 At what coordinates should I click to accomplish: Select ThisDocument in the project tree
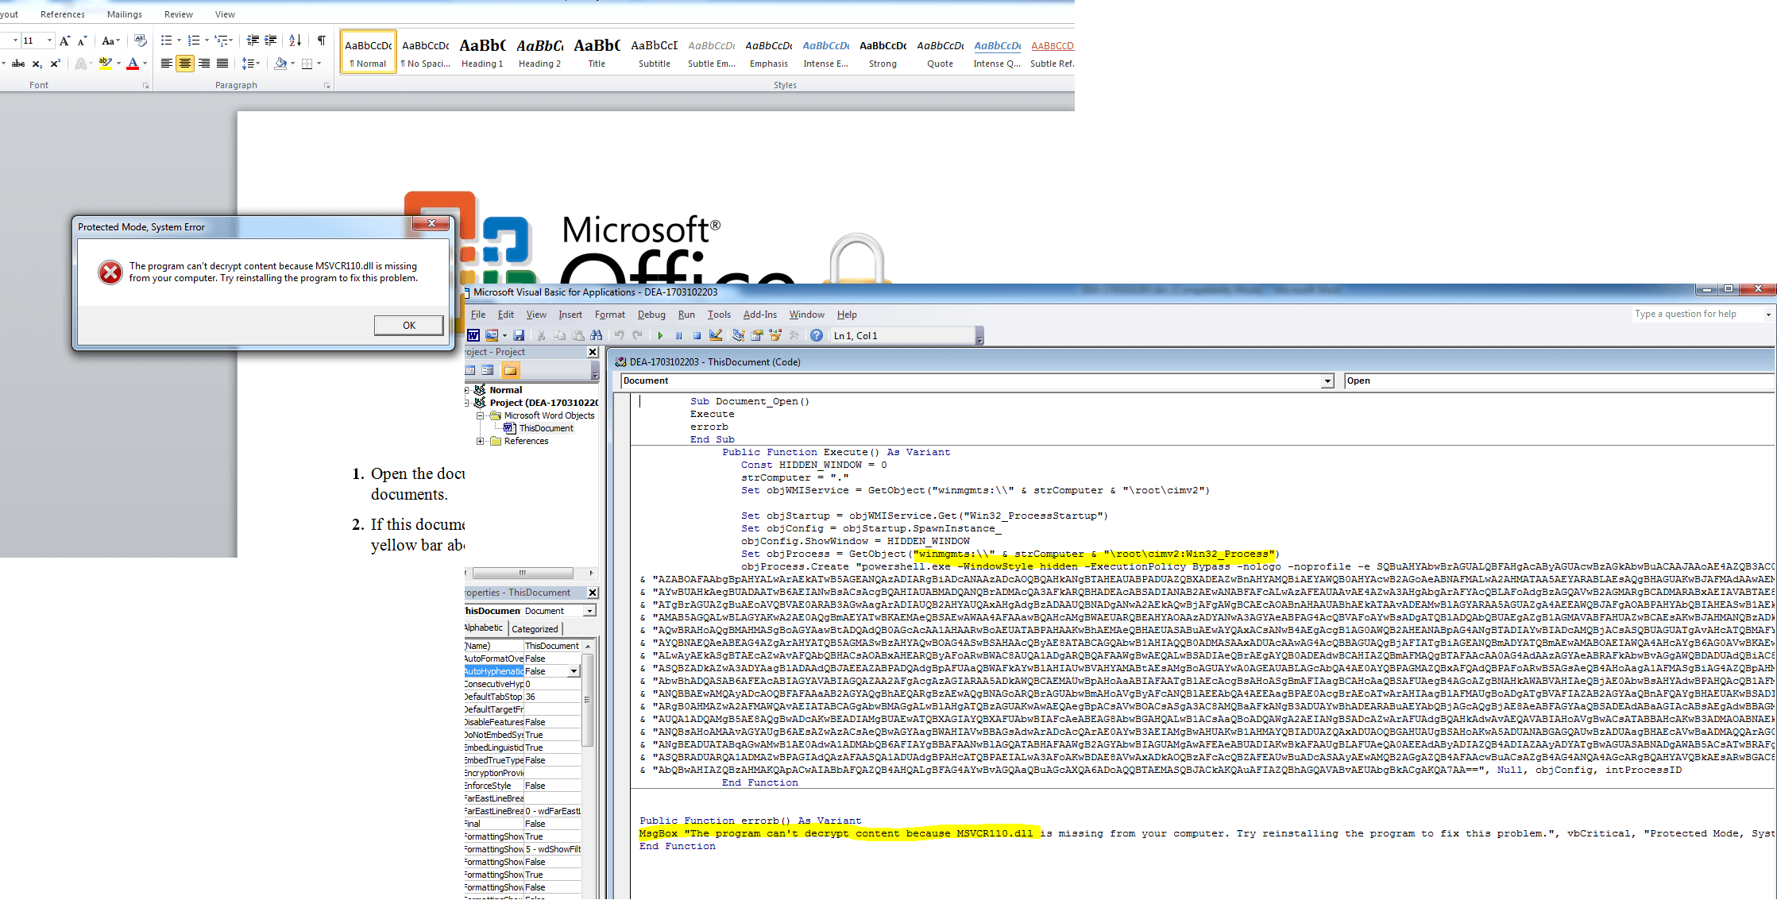coord(546,428)
